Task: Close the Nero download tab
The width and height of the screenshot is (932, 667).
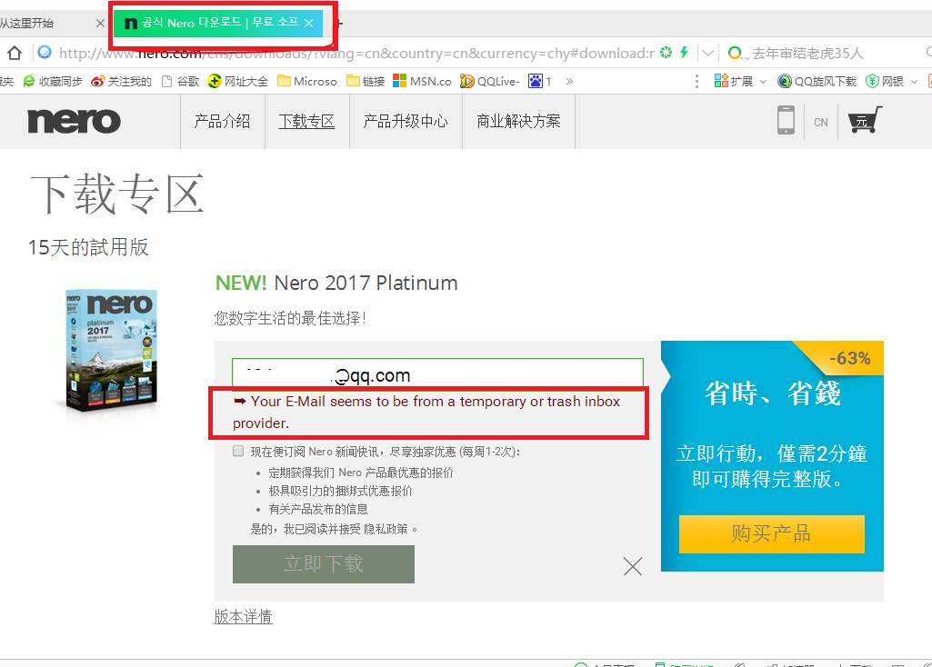Action: pyautogui.click(x=308, y=23)
